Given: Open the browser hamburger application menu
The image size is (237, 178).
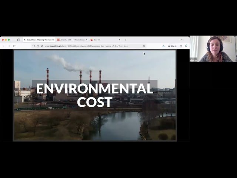Looking at the screenshot, I should pos(186,46).
